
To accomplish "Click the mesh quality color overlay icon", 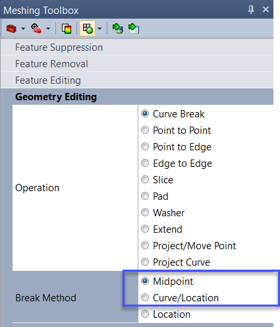I will coord(67,28).
